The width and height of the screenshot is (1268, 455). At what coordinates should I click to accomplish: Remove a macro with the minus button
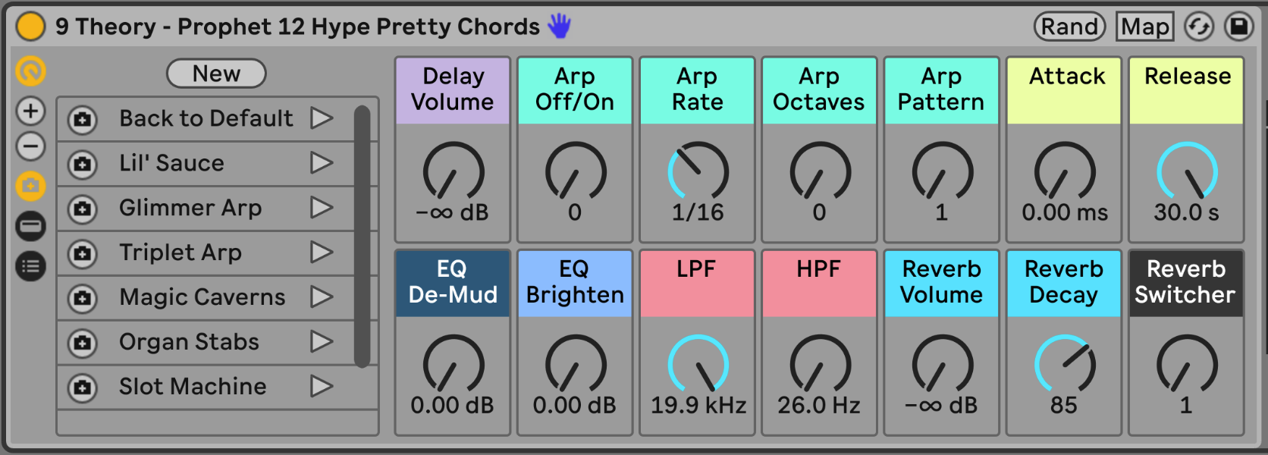coord(31,146)
